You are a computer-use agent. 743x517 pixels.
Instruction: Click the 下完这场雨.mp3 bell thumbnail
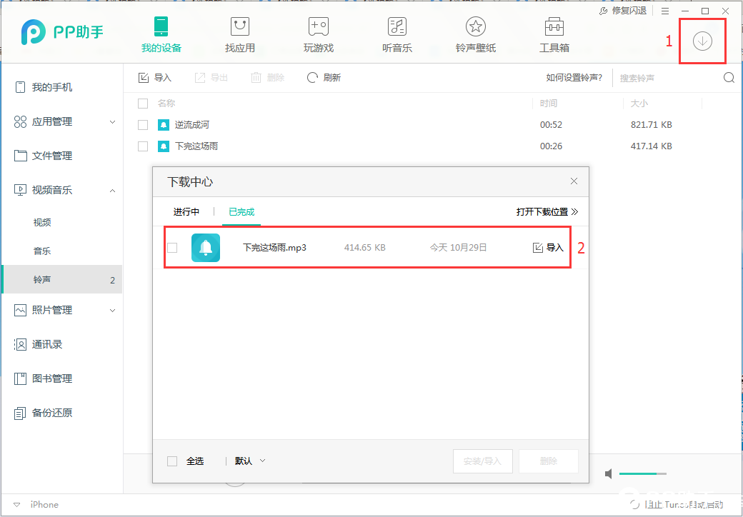pos(206,248)
